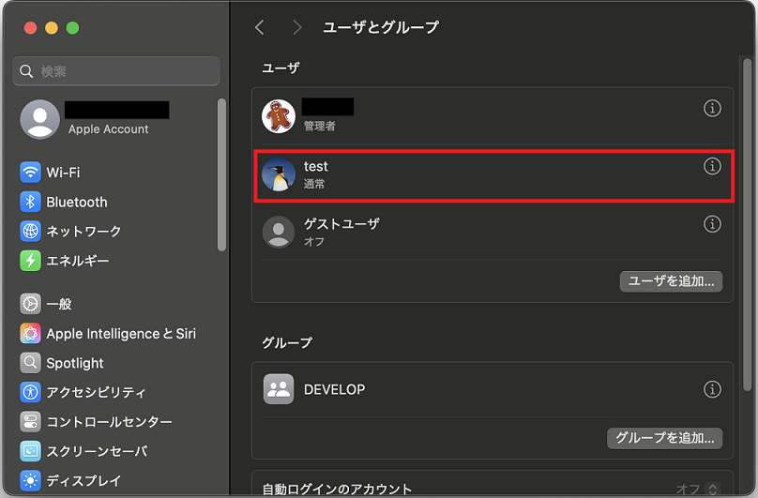Go back with the left chevron
Viewport: 758px width, 498px height.
260,27
